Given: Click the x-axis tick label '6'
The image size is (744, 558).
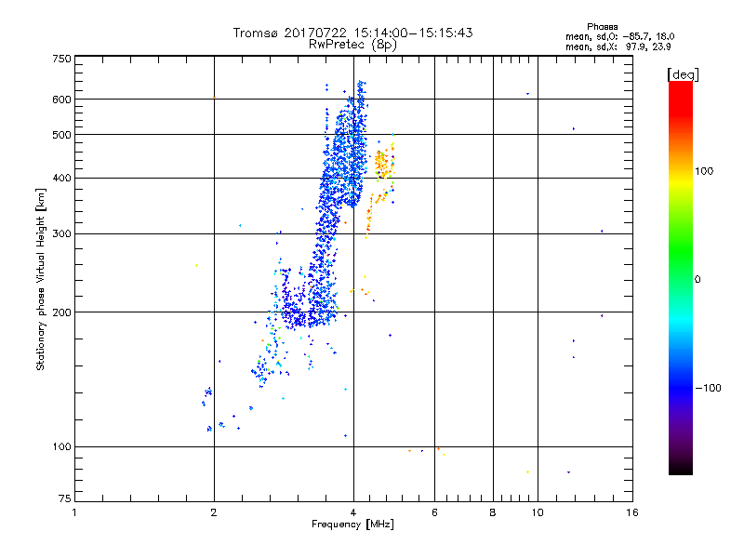Looking at the screenshot, I should 434,512.
